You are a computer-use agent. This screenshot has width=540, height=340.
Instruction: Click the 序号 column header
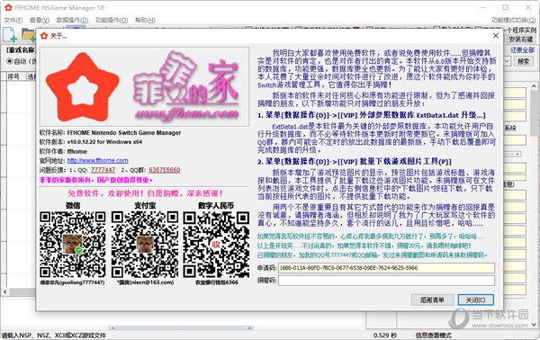[13, 76]
